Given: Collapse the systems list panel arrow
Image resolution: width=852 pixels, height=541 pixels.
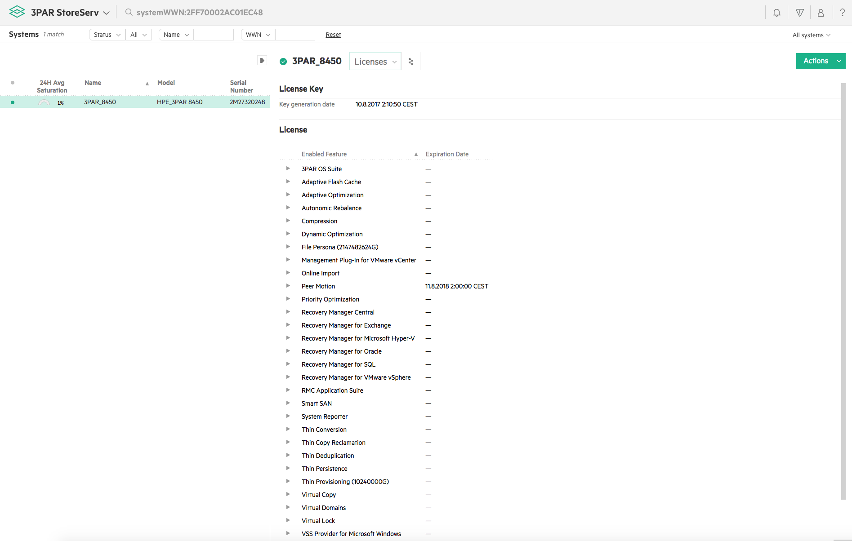Looking at the screenshot, I should click(x=262, y=60).
